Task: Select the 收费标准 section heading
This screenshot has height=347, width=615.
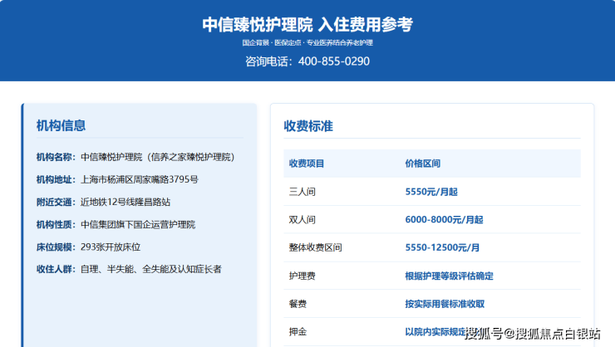Action: pyautogui.click(x=308, y=126)
